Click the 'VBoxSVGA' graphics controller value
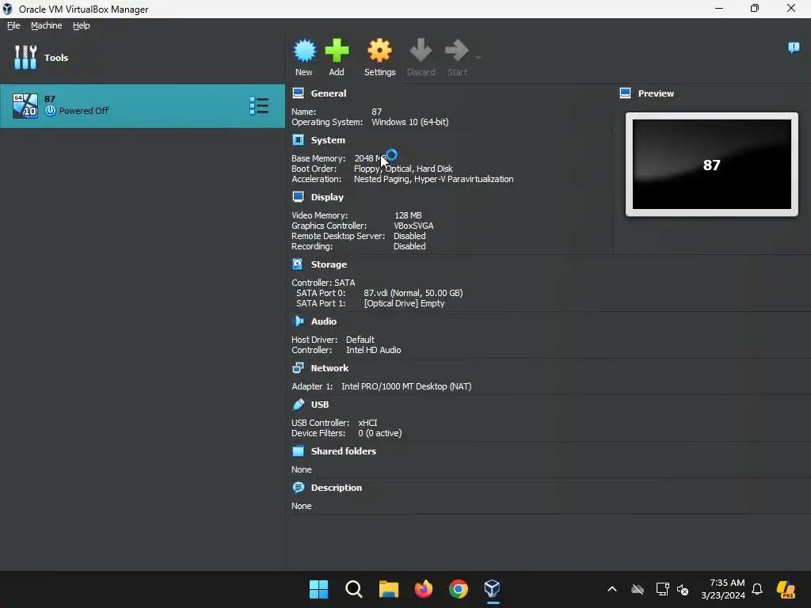This screenshot has height=608, width=811. coord(413,226)
